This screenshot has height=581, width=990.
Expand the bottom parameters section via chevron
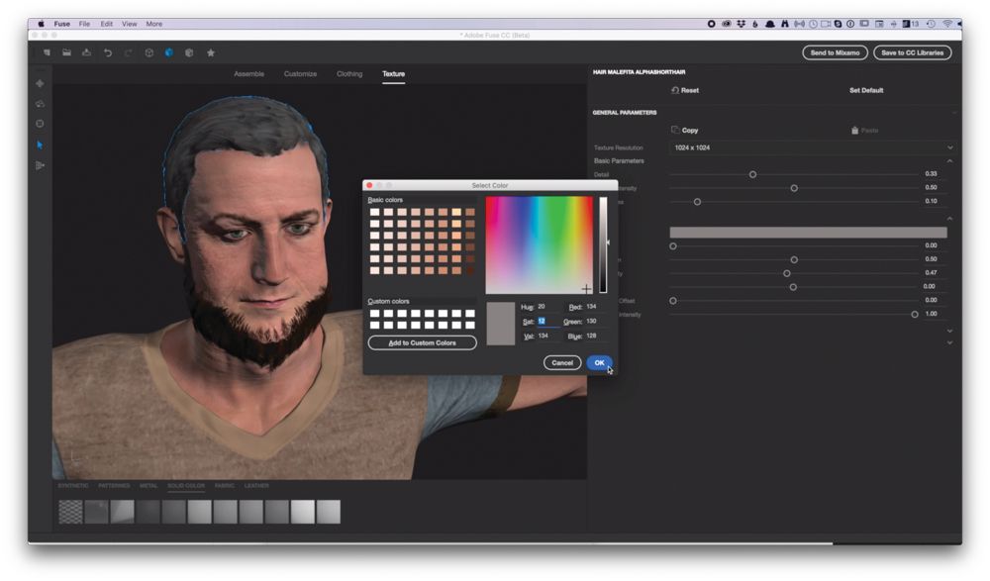[948, 340]
